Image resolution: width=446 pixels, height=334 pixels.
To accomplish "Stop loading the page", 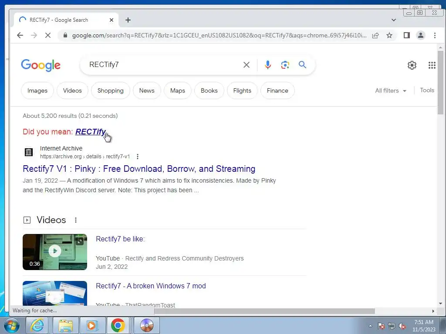I will click(48, 35).
